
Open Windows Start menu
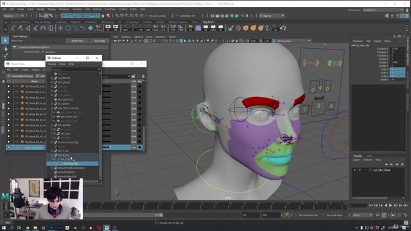[4, 228]
